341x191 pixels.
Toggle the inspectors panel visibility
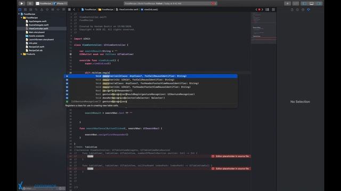(x=319, y=4)
